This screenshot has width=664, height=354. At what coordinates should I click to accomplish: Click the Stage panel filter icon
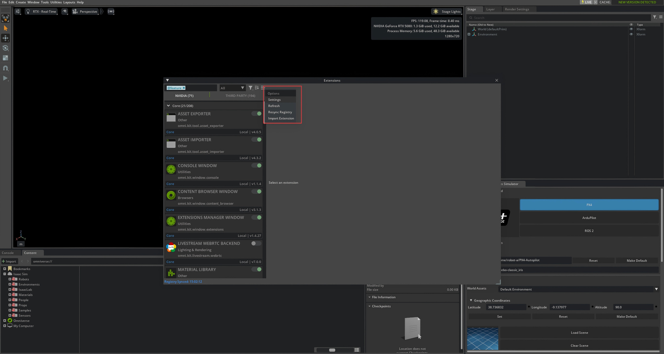tap(655, 17)
